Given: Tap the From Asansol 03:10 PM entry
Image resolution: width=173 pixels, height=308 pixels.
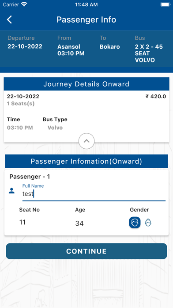Looking at the screenshot, I should coord(71,50).
